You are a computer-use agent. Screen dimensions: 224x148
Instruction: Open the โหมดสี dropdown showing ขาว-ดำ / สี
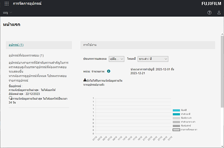[x=153, y=59]
